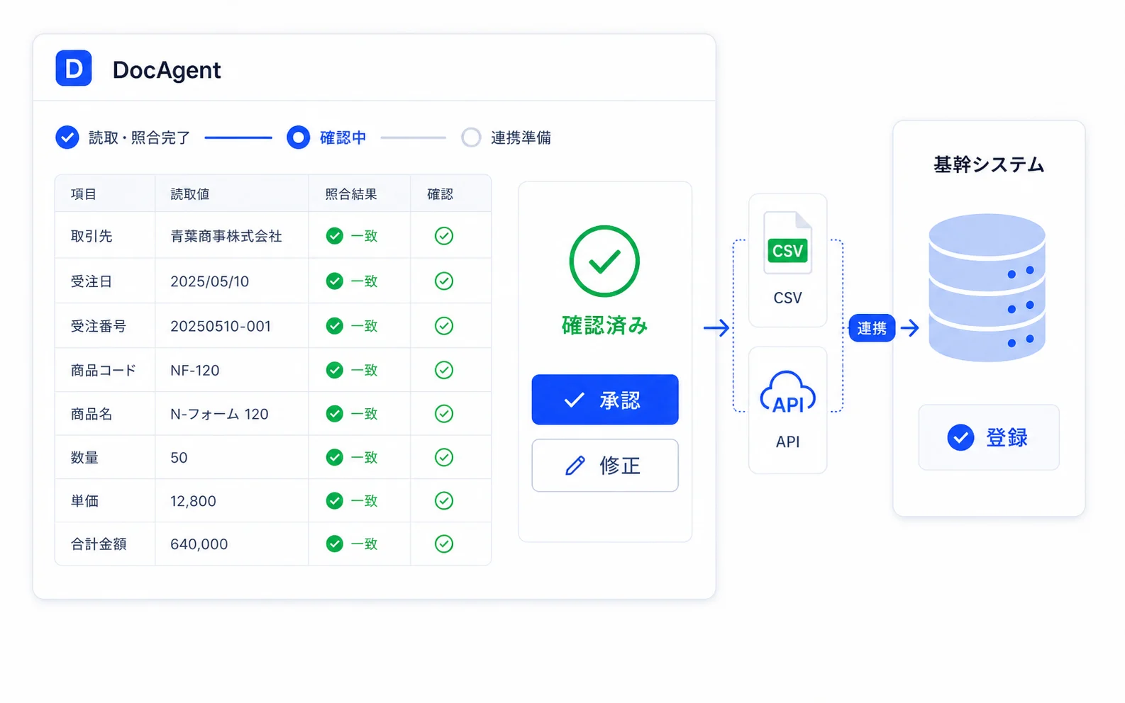The height and width of the screenshot is (703, 1125).
Task: Click the API cloud icon
Action: tap(787, 392)
